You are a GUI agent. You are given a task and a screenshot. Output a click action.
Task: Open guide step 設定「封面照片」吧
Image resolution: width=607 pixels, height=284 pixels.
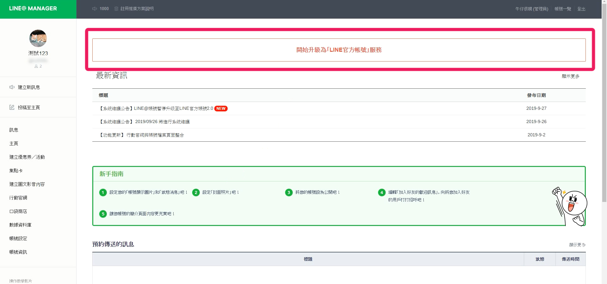pos(221,192)
